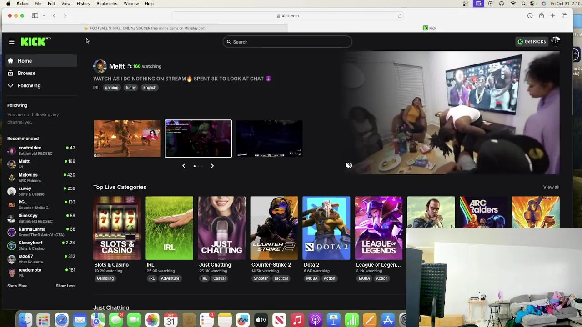Open the Bookmarks menu

pyautogui.click(x=107, y=4)
